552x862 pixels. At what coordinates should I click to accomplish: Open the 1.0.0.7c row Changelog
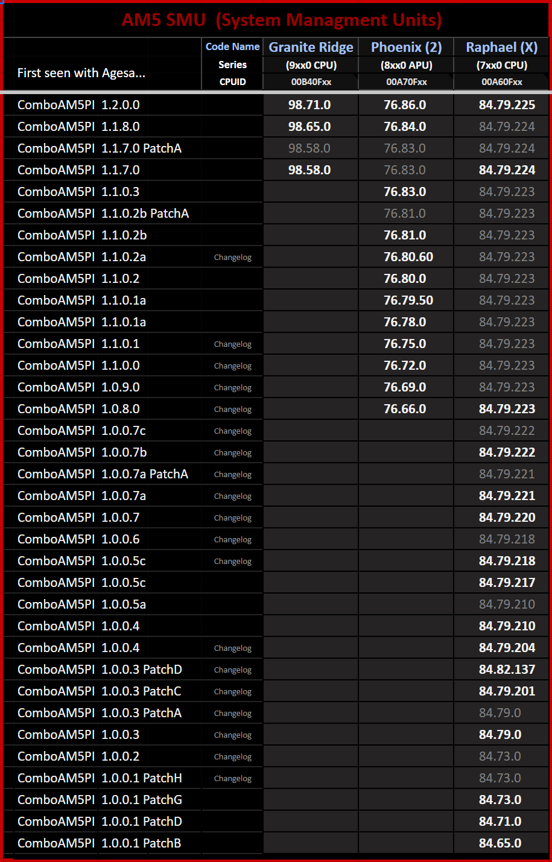(x=232, y=431)
